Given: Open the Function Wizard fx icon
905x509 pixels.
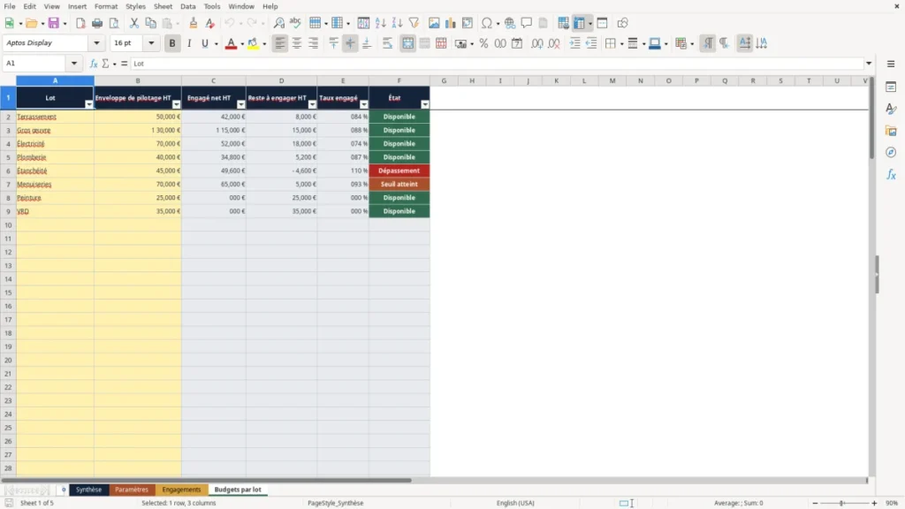Looking at the screenshot, I should [x=94, y=64].
